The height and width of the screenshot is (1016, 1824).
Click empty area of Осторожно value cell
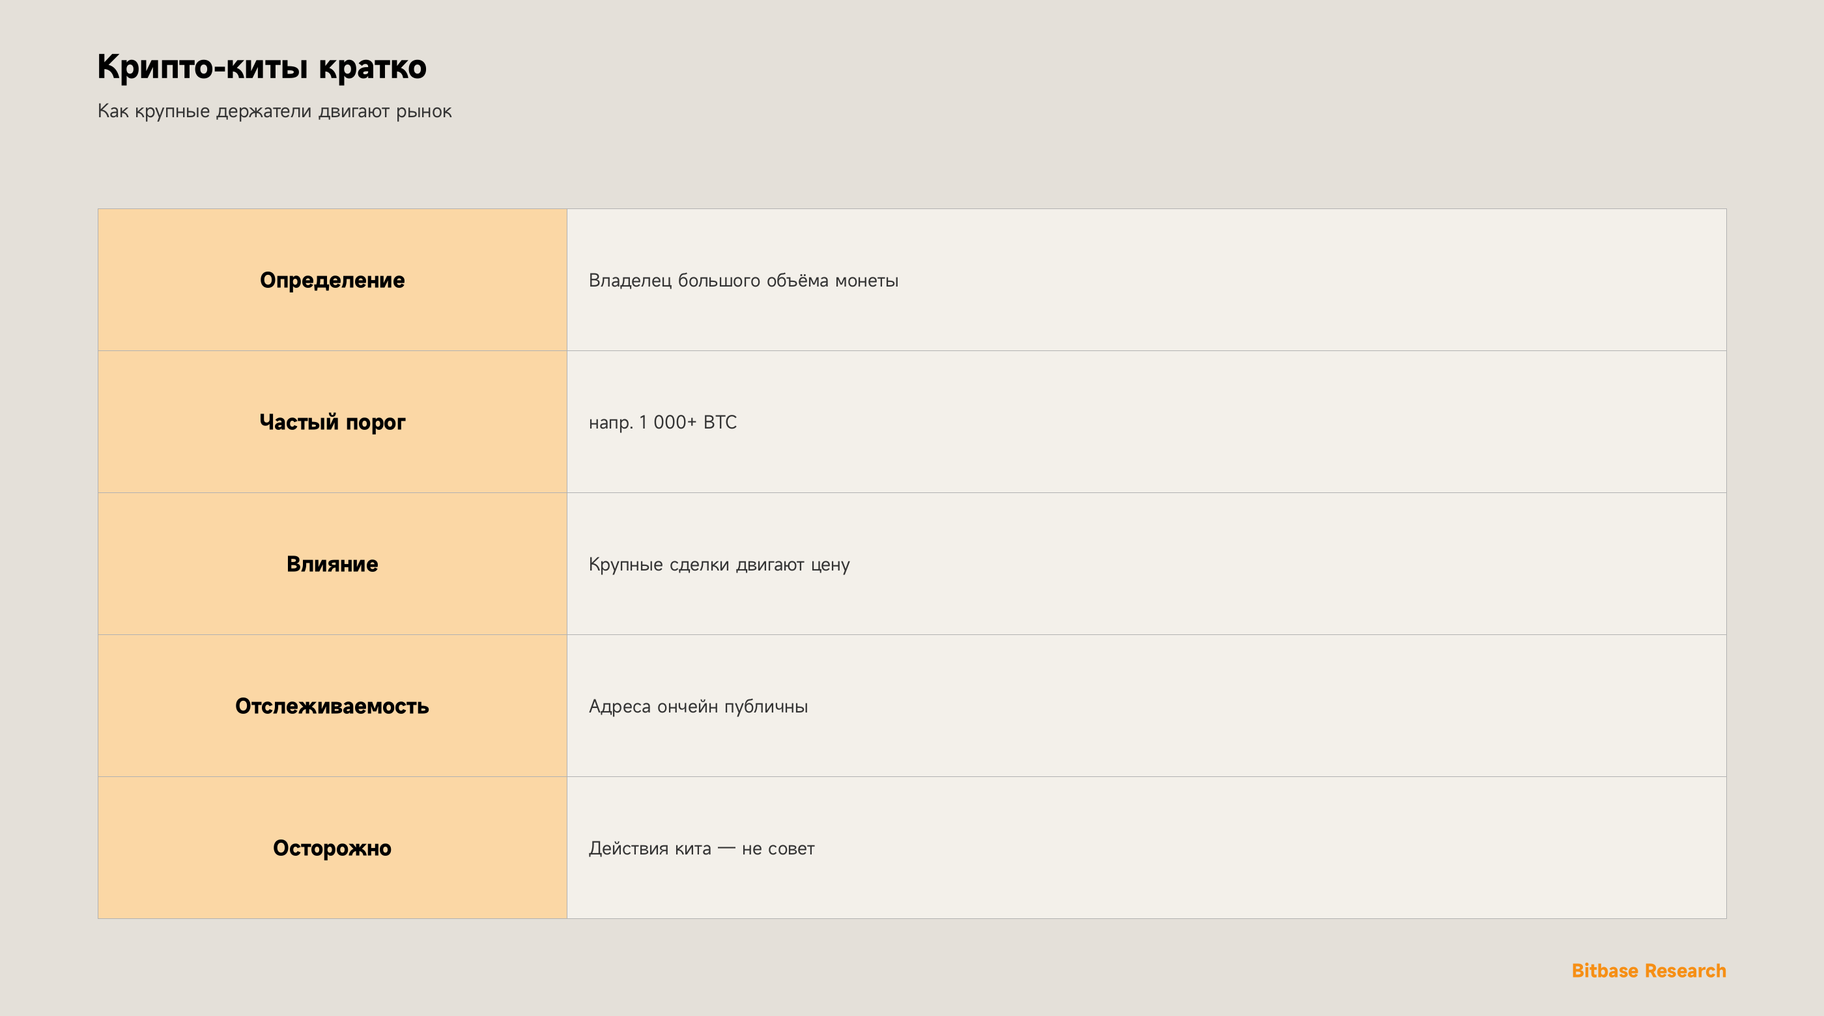[x=1275, y=847]
